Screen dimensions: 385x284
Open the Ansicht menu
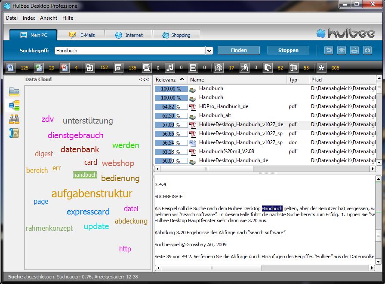coord(49,18)
